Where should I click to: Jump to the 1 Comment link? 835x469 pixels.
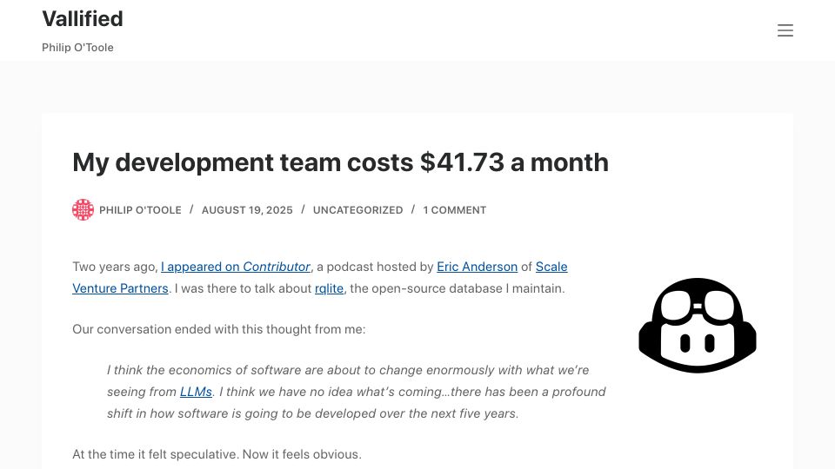[x=455, y=210]
